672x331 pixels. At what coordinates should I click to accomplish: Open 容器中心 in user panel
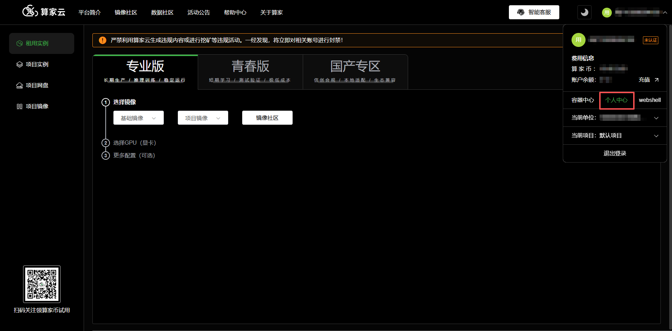coord(583,100)
